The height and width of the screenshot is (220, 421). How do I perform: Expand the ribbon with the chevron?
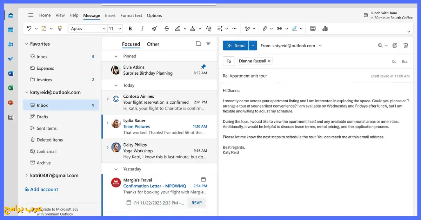click(409, 32)
